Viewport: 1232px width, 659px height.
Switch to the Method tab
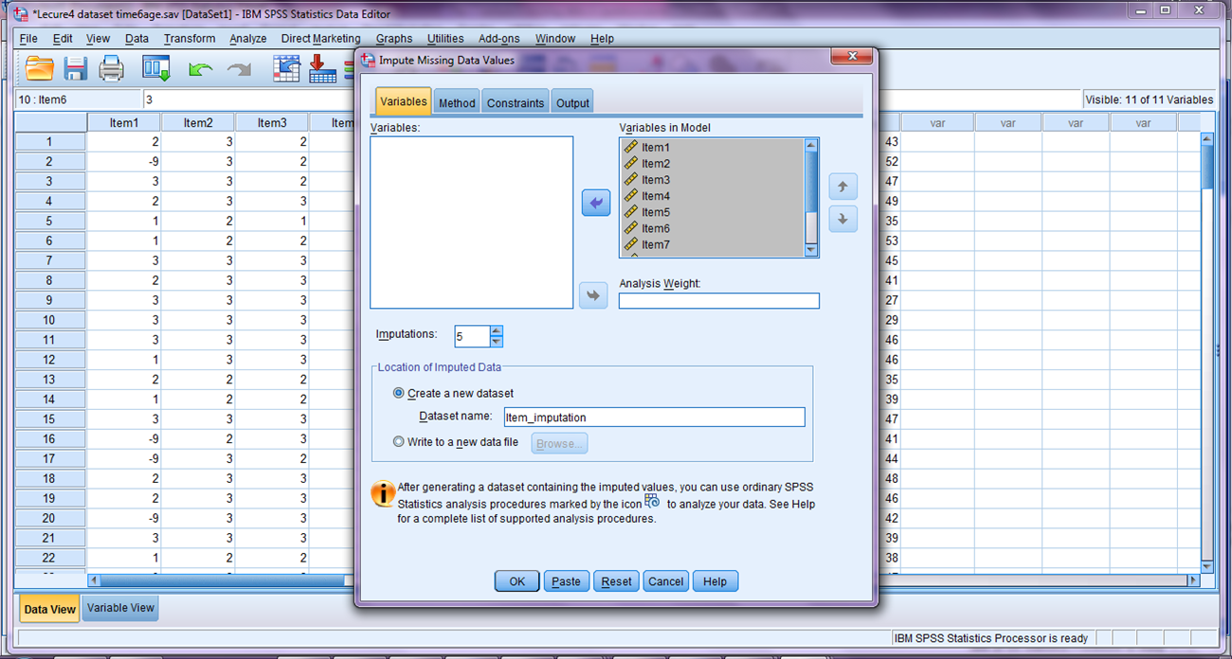pos(457,103)
